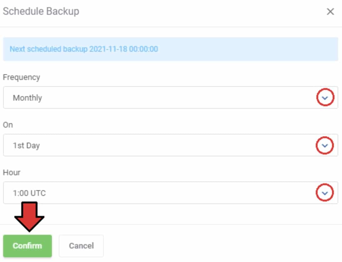Click the blue info banner's empty right area
The image size is (342, 262).
point(250,49)
